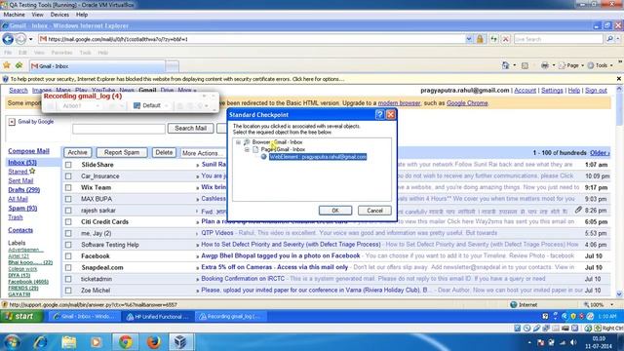Screen dimensions: 624x351
Task: Click the IE Home icon
Action: [x=505, y=65]
